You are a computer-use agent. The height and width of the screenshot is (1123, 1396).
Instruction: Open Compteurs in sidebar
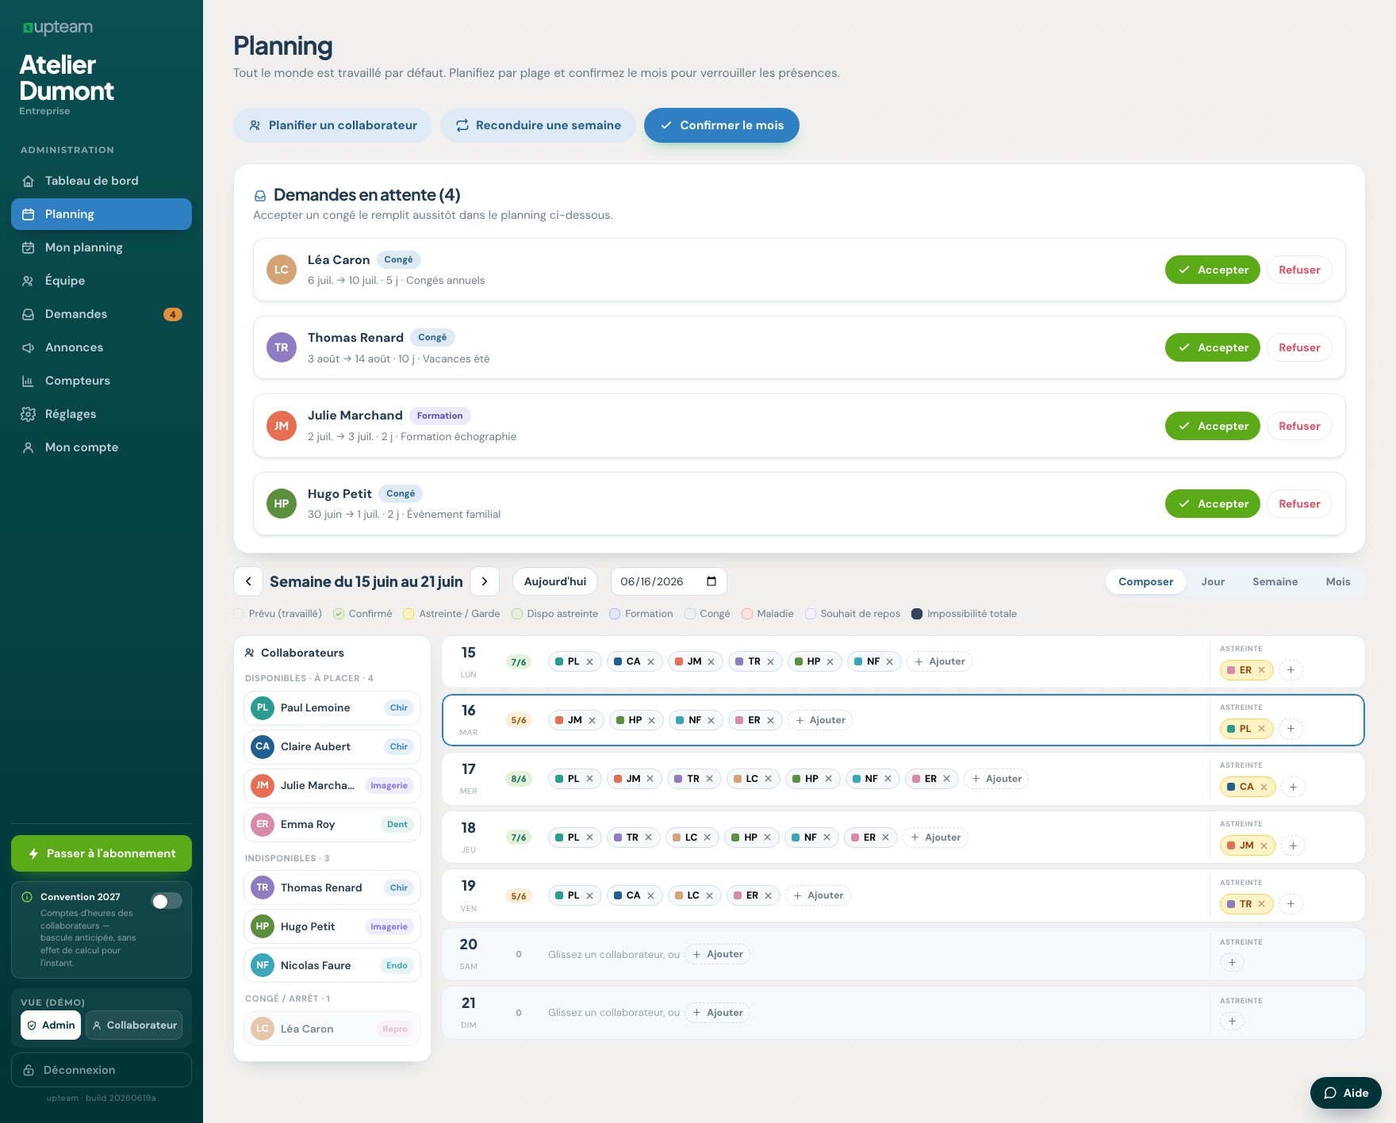tap(102, 381)
